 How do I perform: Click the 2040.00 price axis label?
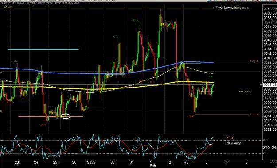coord(270,58)
